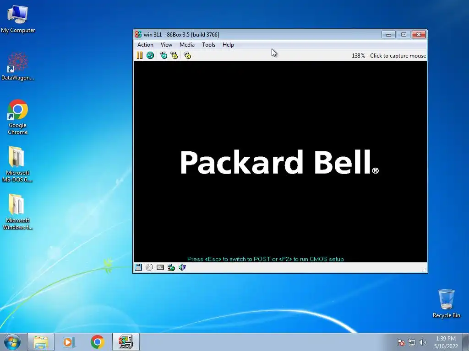Click '138% - Click to capture mouse' text
Viewport: 469px width, 351px height.
[x=389, y=55]
